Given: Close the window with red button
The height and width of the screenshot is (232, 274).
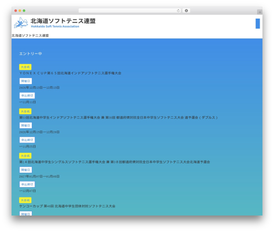Looking at the screenshot, I should pos(16,11).
